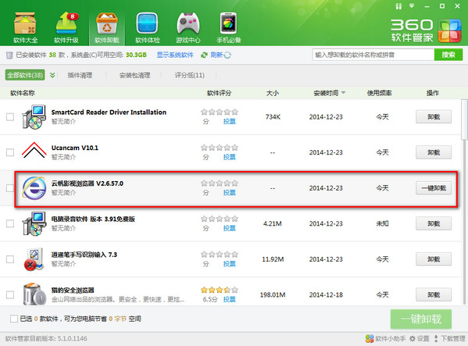468x346 pixels.
Task: Open 下载管理 in status bar
Action: [x=449, y=338]
